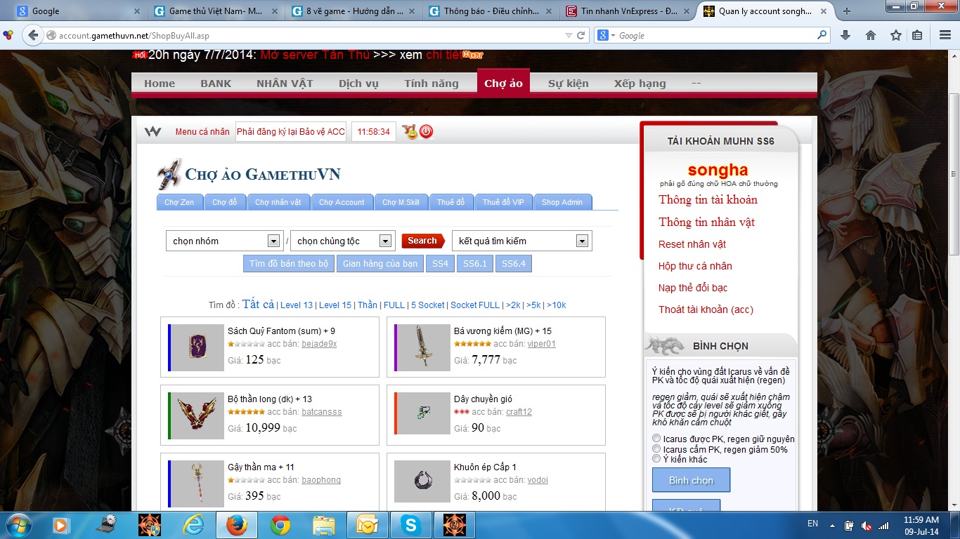The width and height of the screenshot is (960, 539).
Task: Open the Chợ ảo main menu
Action: click(503, 83)
